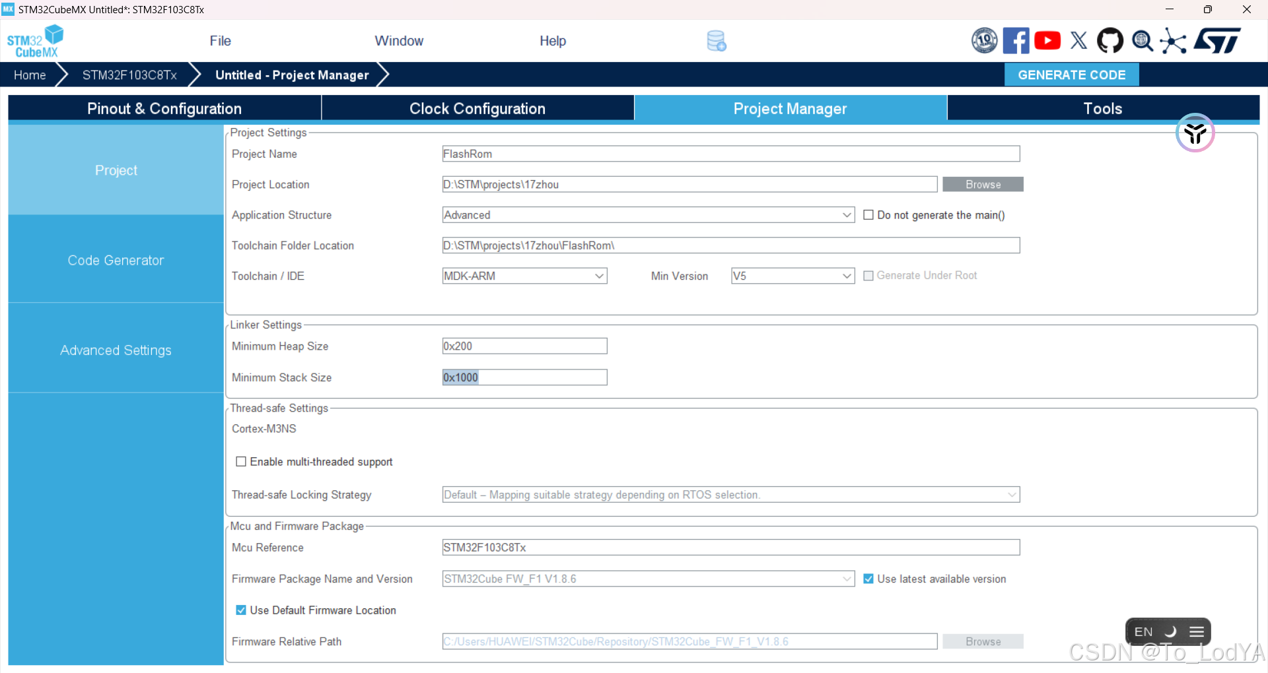
Task: Click the Mcu Reference field
Action: tap(731, 548)
